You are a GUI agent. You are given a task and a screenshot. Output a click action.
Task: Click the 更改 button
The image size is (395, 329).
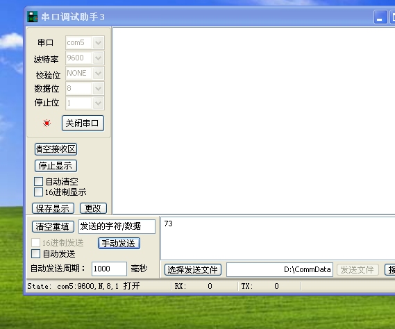coord(93,208)
